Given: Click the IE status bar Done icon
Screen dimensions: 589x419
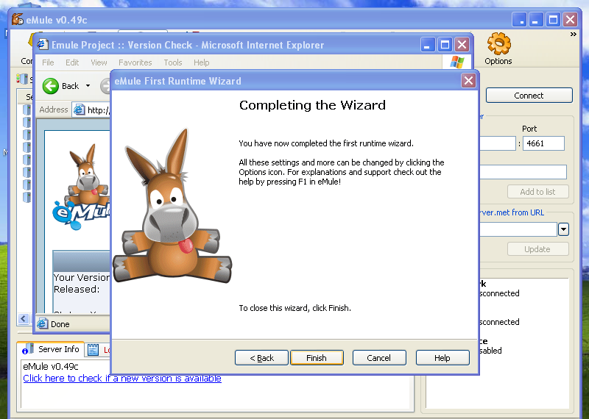Looking at the screenshot, I should [43, 323].
